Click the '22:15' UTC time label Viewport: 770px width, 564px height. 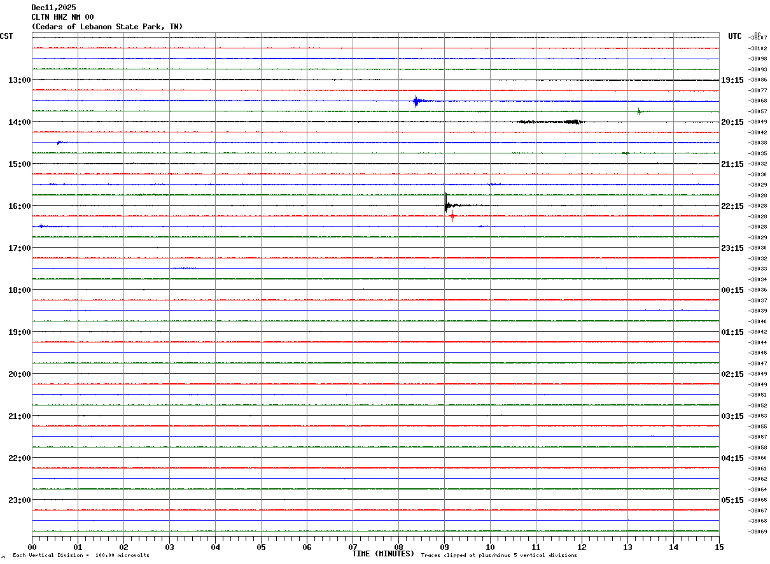coord(732,206)
